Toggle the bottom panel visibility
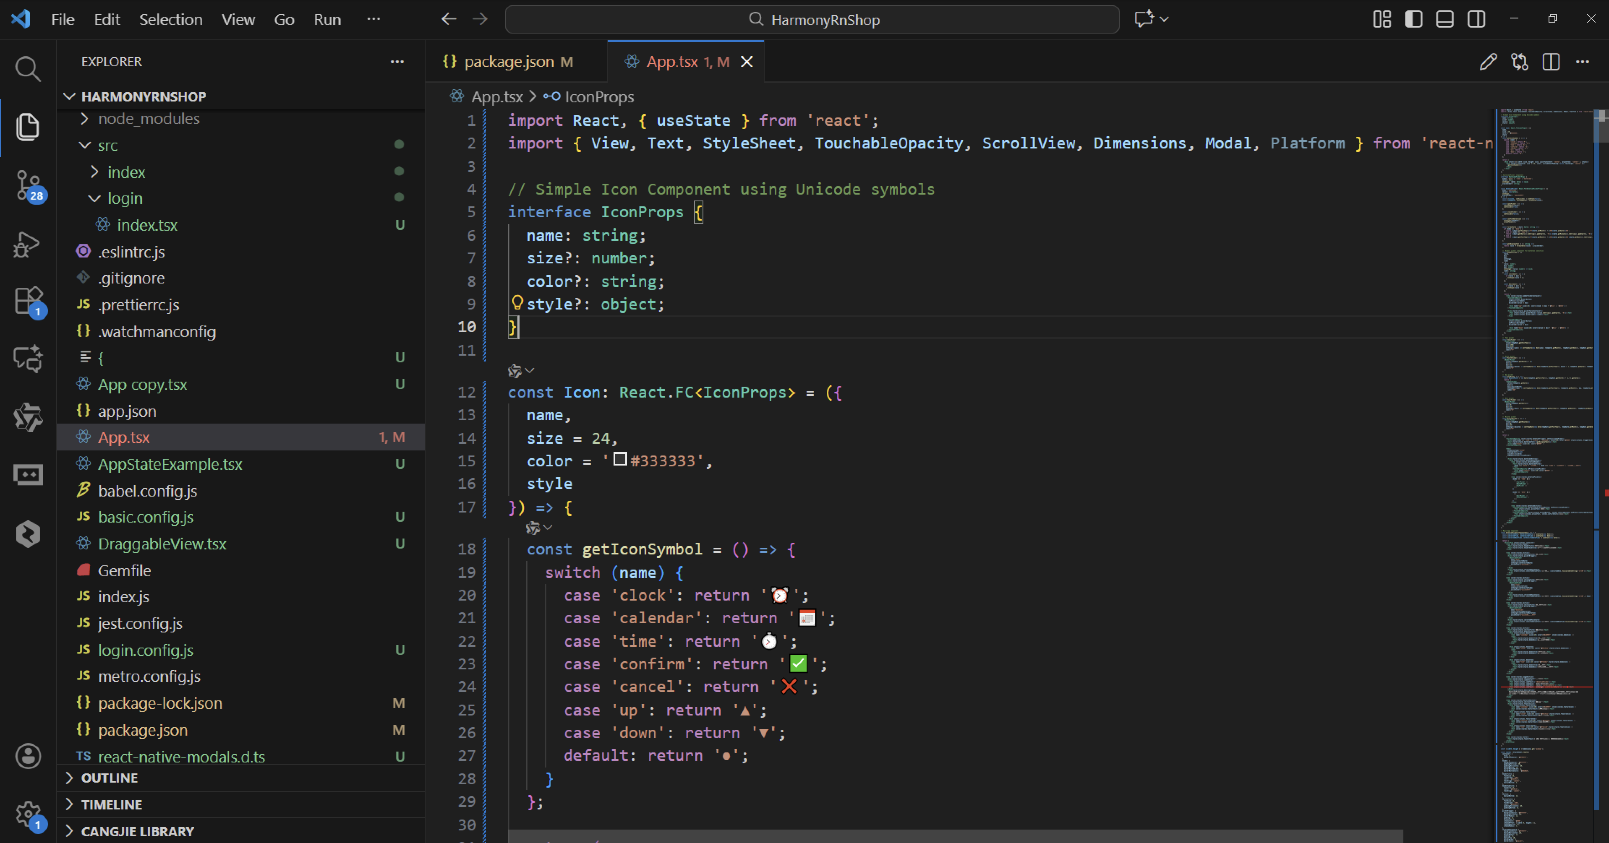Screen dimensions: 1609x843 [x=1445, y=19]
